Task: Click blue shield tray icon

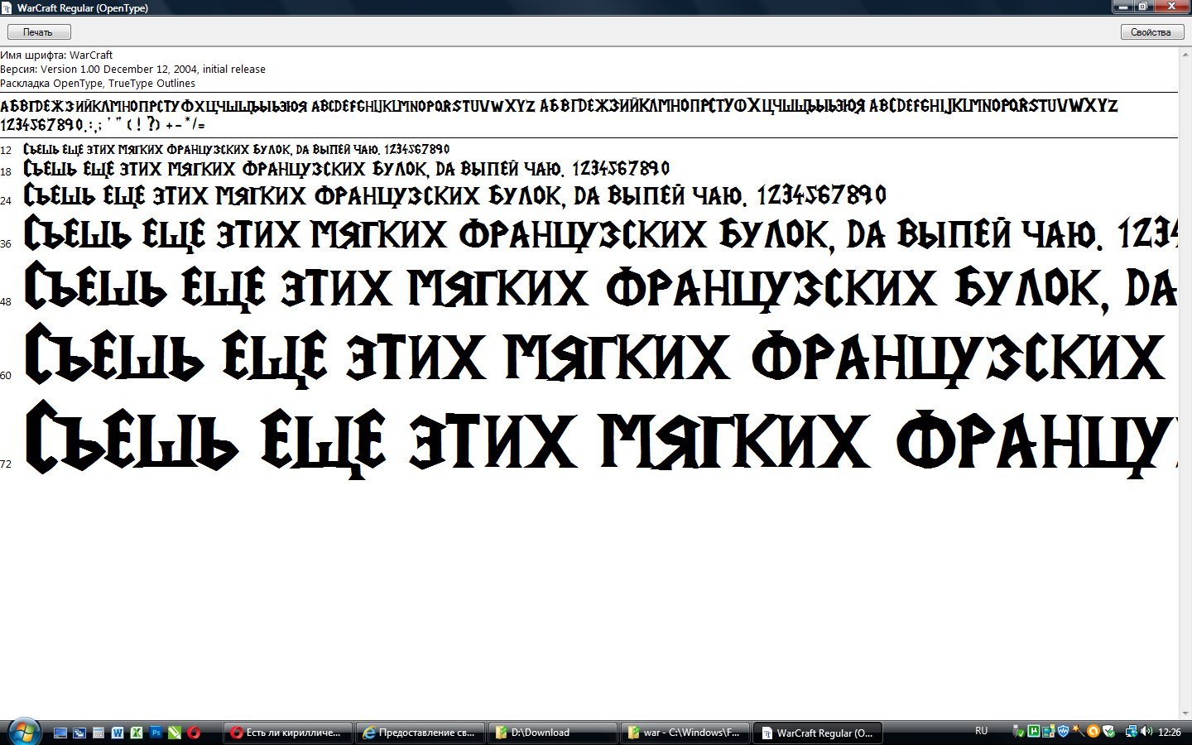Action: (x=1064, y=731)
